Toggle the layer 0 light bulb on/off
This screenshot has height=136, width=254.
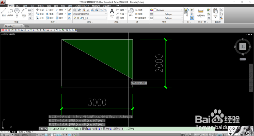[x=75, y=18]
